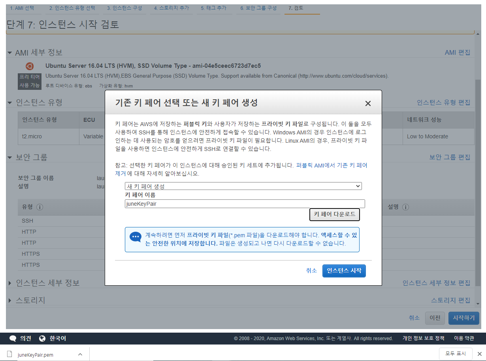The image size is (486, 361).
Task: Click the 시작하기 button
Action: pyautogui.click(x=464, y=318)
